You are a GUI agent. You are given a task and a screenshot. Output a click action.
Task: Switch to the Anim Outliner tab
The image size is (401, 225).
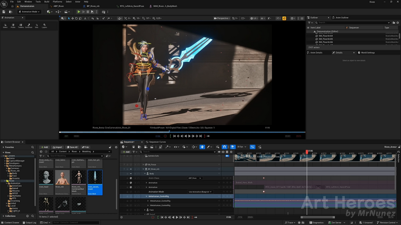[342, 18]
